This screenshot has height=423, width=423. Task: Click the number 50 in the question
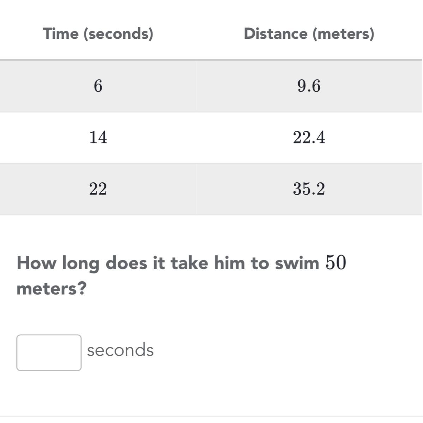click(336, 263)
